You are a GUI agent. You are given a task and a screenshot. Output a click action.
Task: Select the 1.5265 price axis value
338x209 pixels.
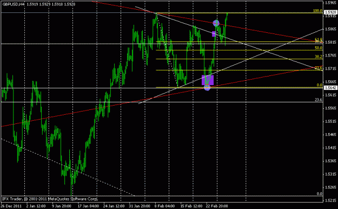(x=330, y=187)
